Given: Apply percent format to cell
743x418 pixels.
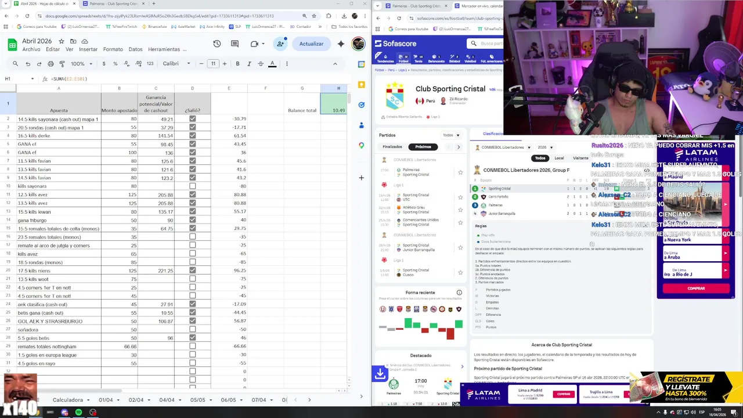Looking at the screenshot, I should pyautogui.click(x=115, y=64).
